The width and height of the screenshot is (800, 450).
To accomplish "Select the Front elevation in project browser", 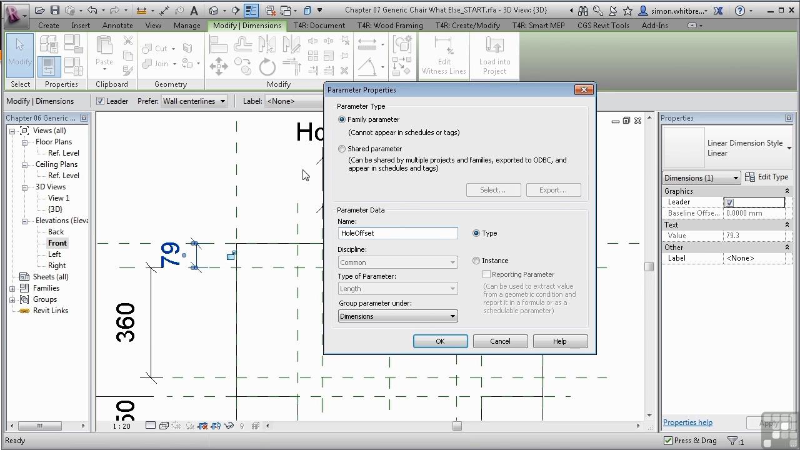I will click(57, 243).
